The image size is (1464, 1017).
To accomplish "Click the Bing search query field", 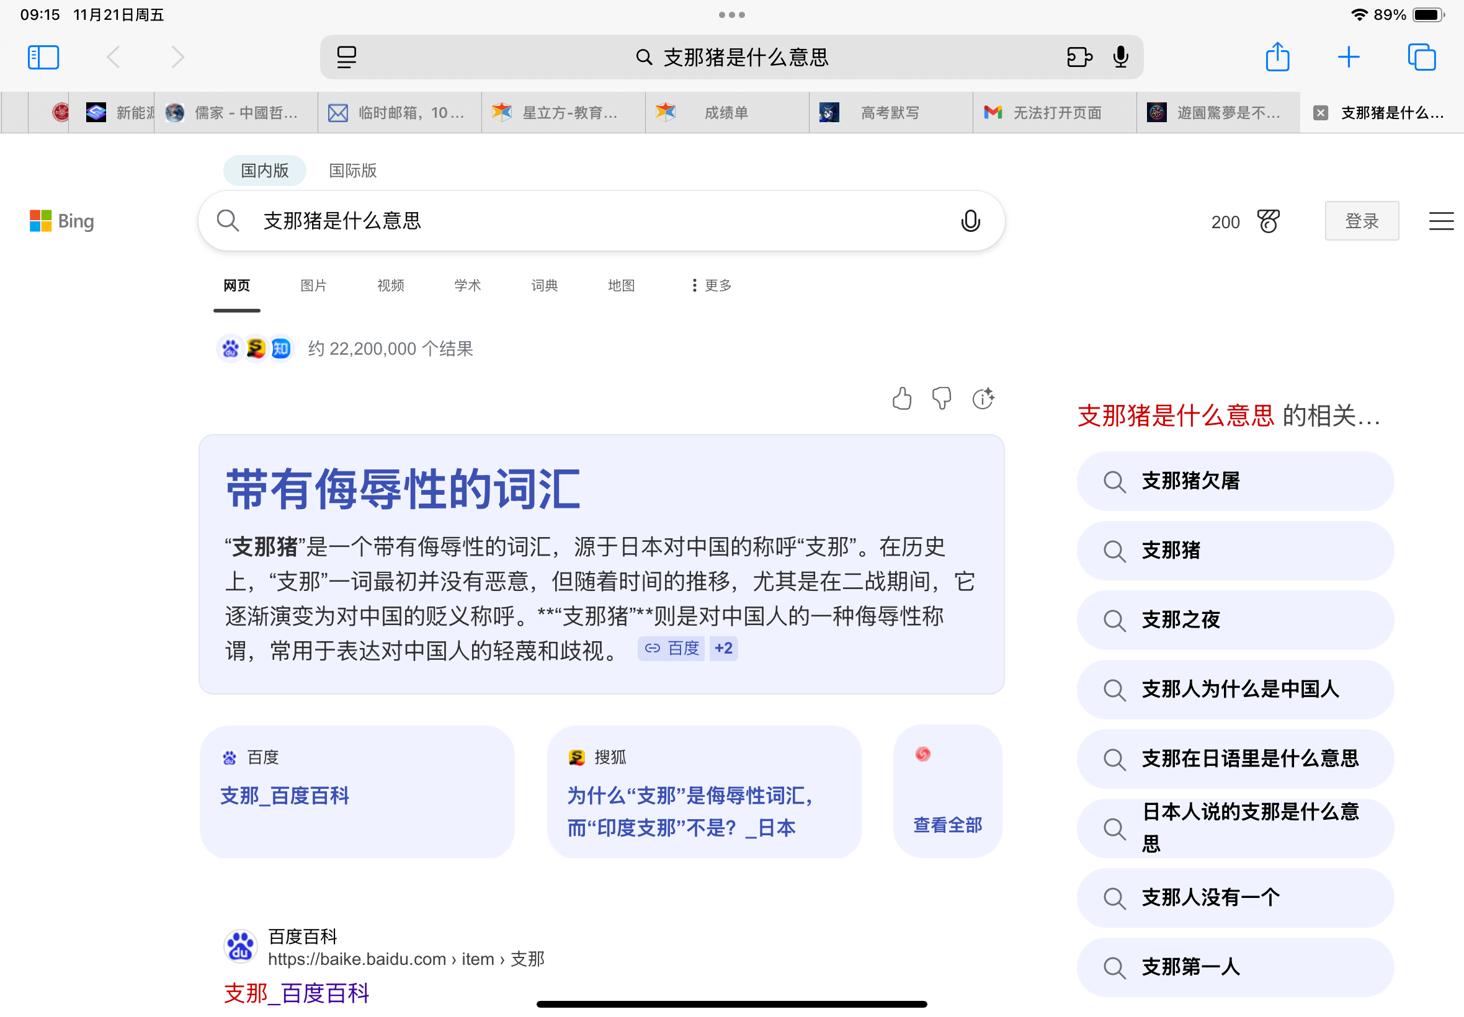I will [574, 221].
